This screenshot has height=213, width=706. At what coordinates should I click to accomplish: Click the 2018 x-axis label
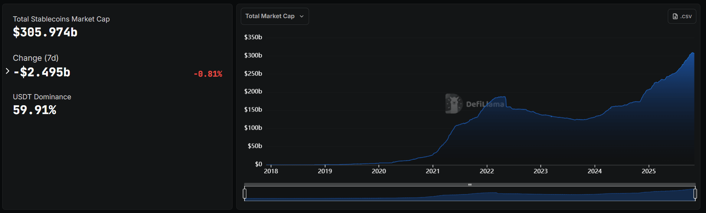tap(271, 171)
